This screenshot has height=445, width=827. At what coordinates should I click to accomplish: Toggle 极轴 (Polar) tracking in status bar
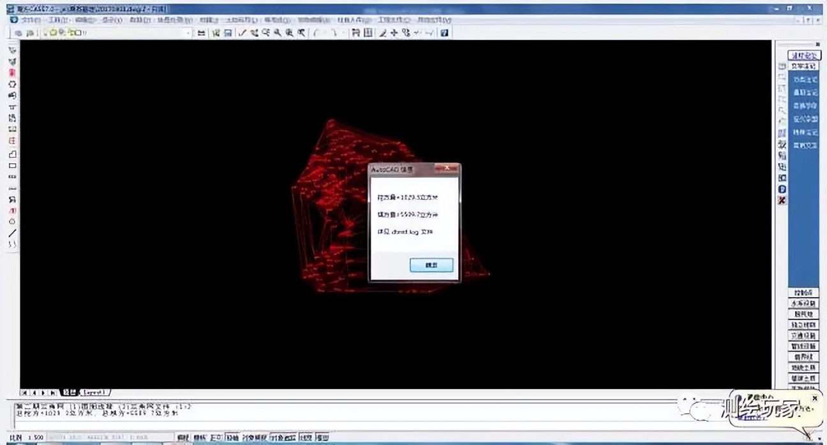(232, 438)
